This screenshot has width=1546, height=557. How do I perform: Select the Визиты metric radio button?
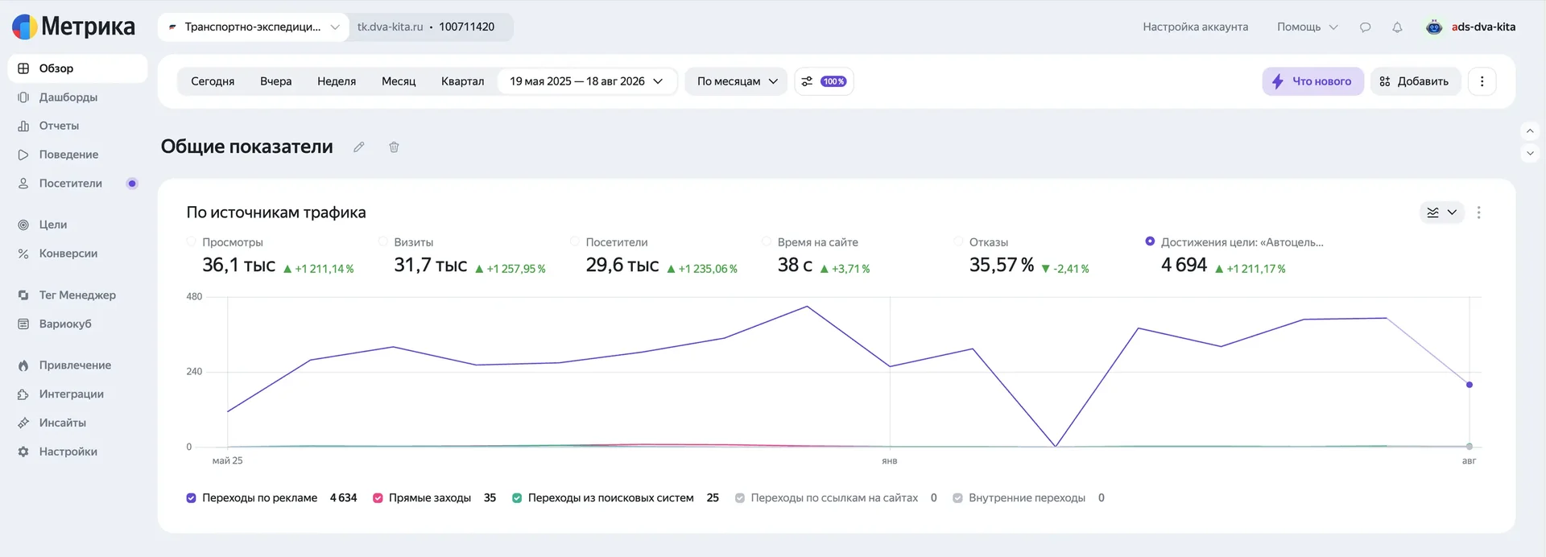383,241
